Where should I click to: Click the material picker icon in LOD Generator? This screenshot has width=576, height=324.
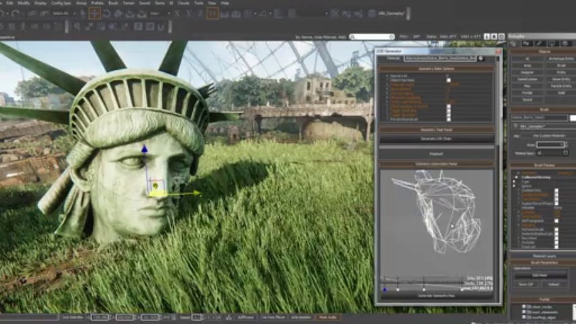point(481,58)
